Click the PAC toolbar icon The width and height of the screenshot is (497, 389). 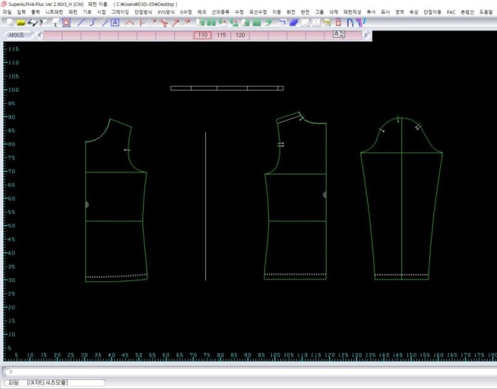pos(328,22)
